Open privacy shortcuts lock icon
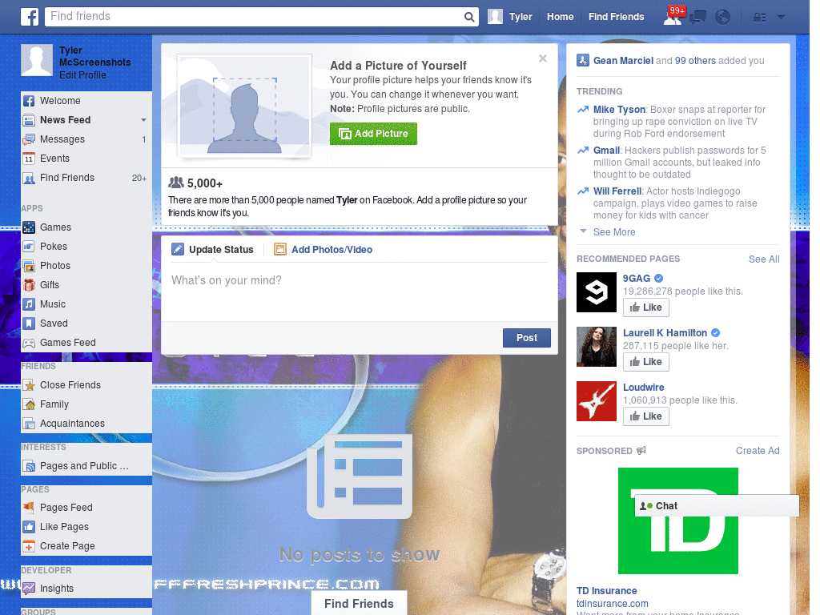 [x=759, y=18]
